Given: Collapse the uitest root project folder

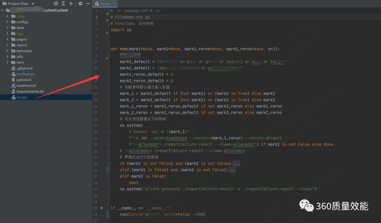Looking at the screenshot, I should [x=2, y=10].
